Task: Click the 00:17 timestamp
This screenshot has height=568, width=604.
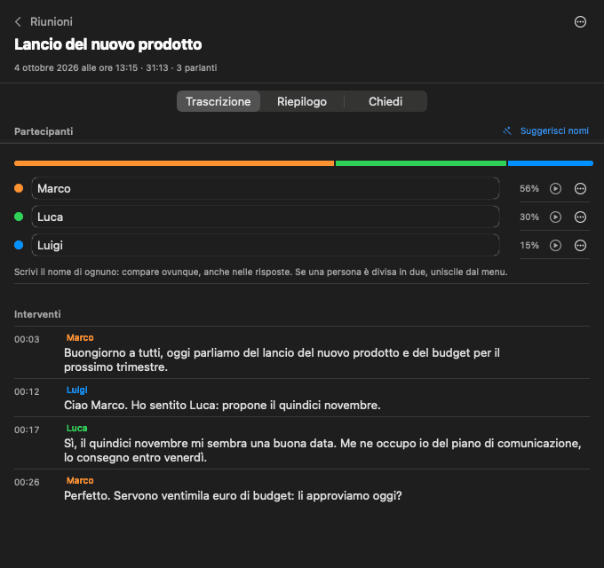Action: (27, 430)
